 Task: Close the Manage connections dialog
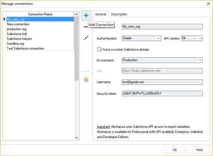pos(206,4)
